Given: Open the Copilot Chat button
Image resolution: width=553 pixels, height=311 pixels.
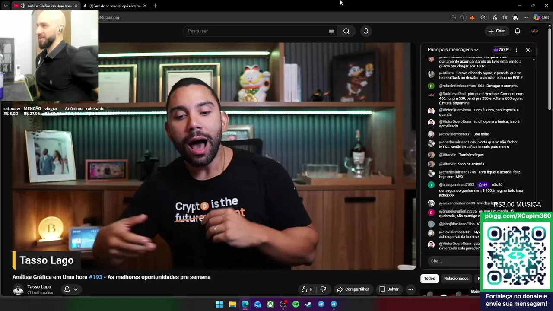Looking at the screenshot, I should (541, 17).
